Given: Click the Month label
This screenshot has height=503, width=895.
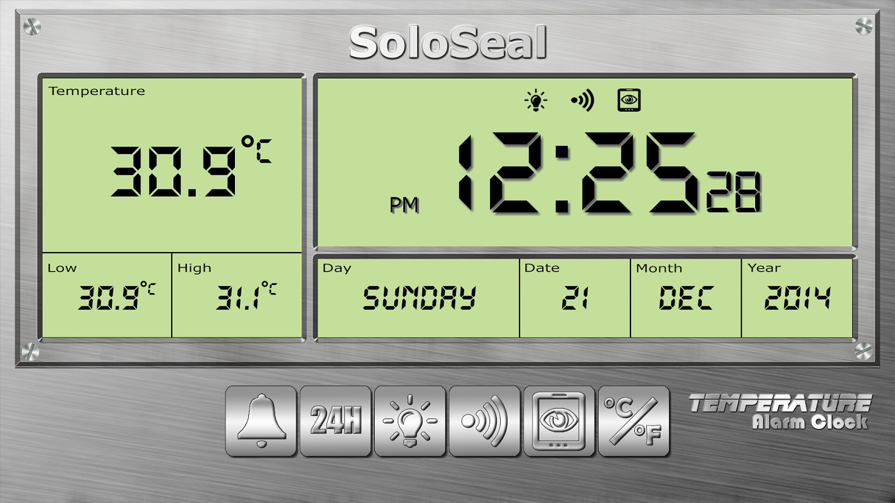Looking at the screenshot, I should (x=659, y=268).
